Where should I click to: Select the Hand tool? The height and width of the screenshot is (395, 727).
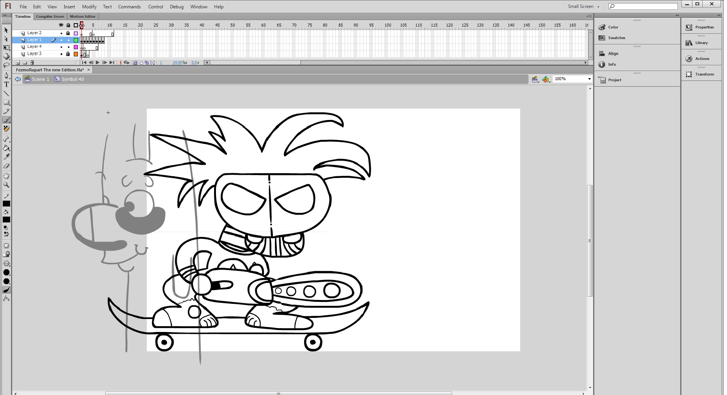[x=6, y=176]
